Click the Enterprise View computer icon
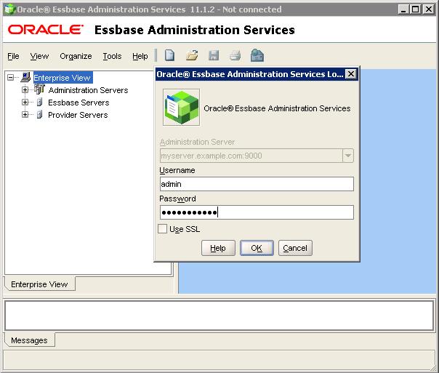The image size is (439, 373). click(25, 77)
